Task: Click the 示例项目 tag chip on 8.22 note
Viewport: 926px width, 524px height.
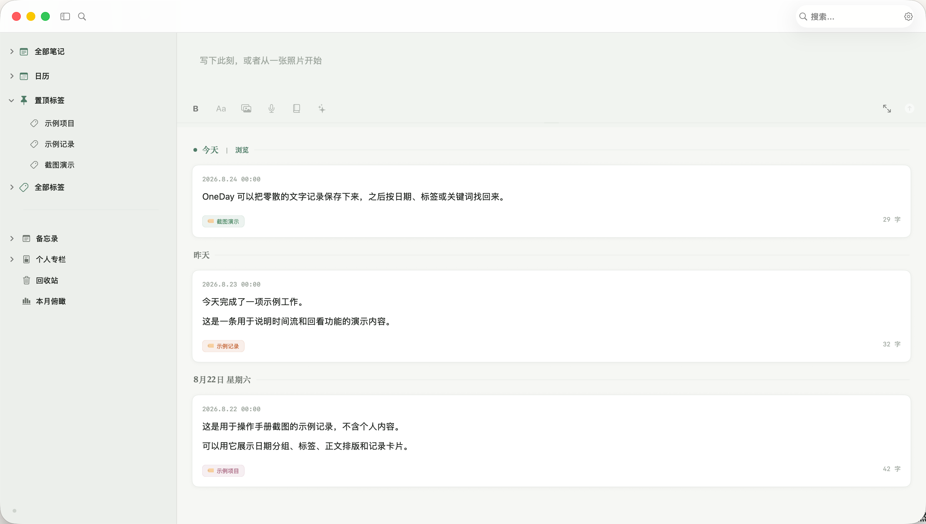Action: click(223, 471)
